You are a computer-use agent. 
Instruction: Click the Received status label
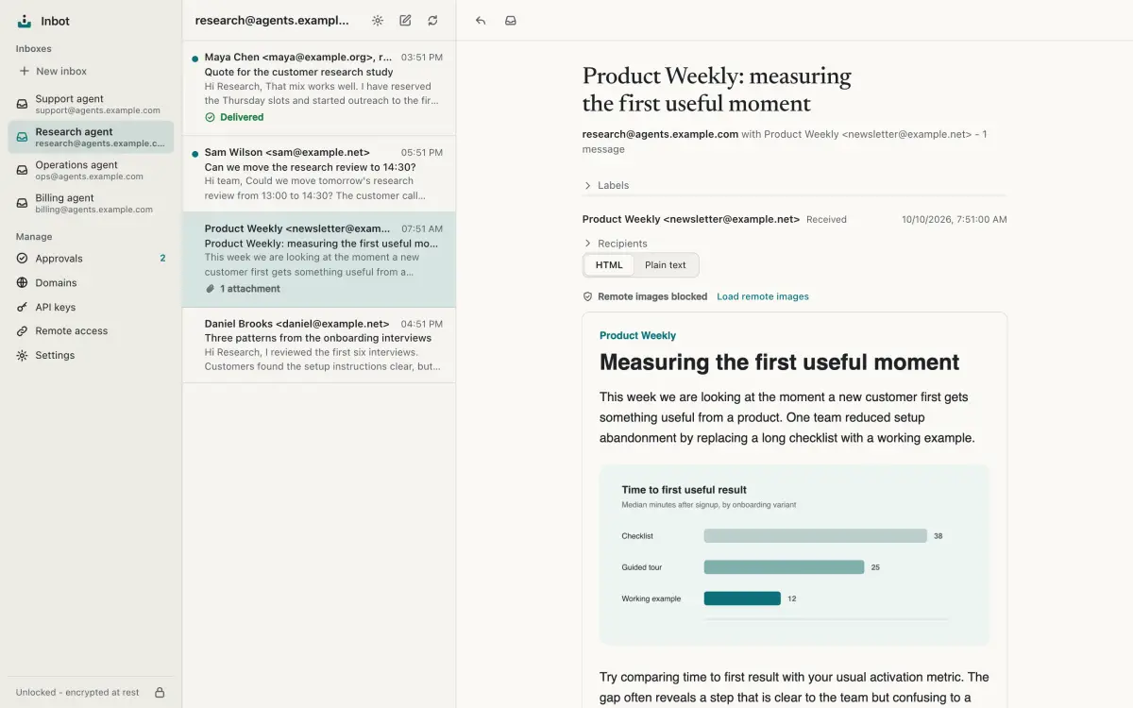pos(826,219)
